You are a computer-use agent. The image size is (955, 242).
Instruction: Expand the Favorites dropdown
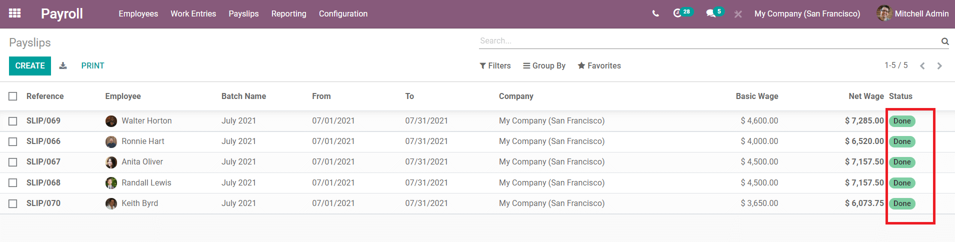pyautogui.click(x=599, y=65)
